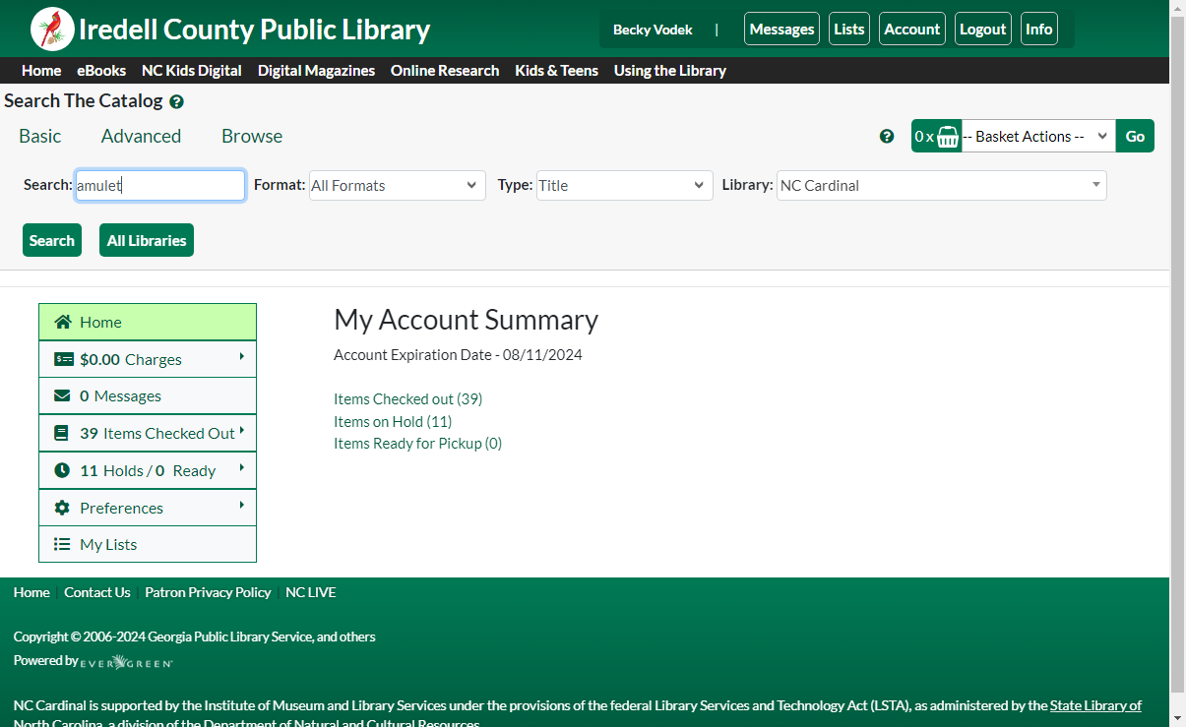This screenshot has width=1186, height=727.
Task: Open the Format dropdown showing All Formats
Action: (x=398, y=185)
